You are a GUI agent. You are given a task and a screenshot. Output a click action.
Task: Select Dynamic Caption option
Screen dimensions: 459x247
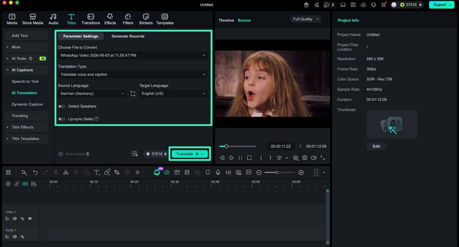point(27,104)
